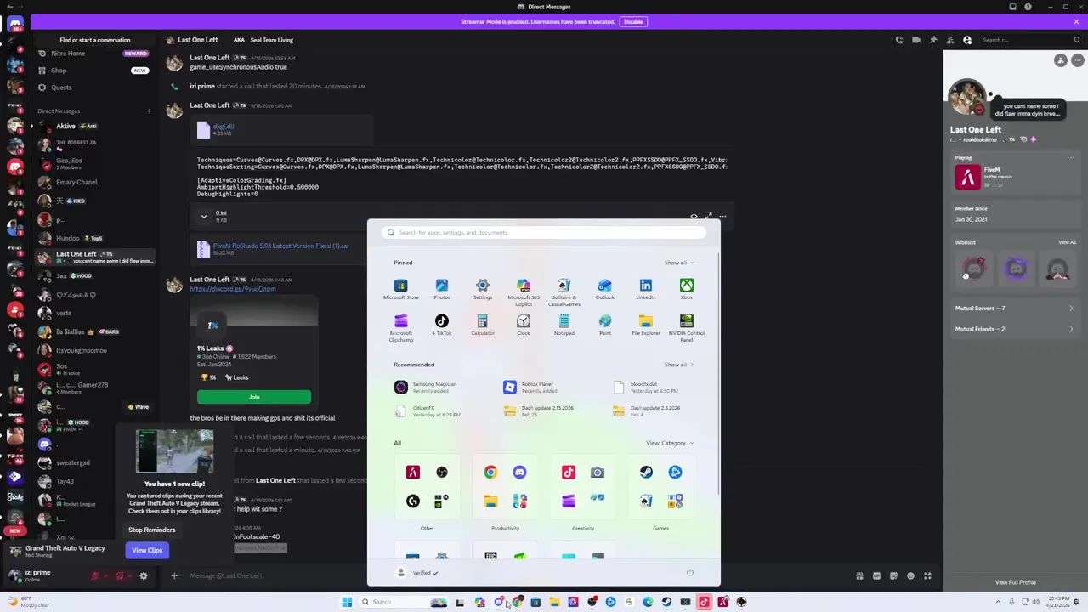Open the View: Category dropdown
This screenshot has height=612, width=1088.
click(x=669, y=443)
